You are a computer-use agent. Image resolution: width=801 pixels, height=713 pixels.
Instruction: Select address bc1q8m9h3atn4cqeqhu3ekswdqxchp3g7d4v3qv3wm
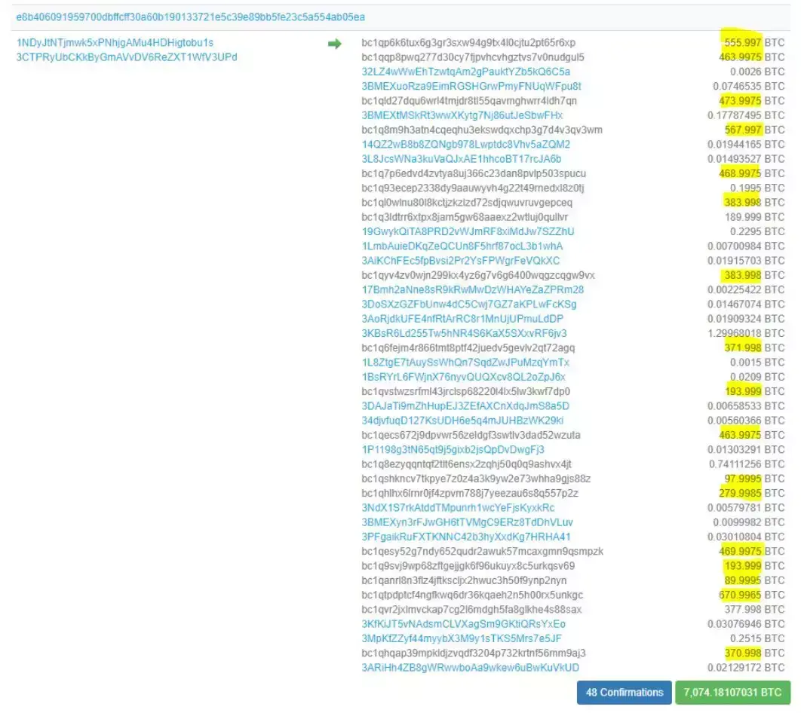coord(482,130)
